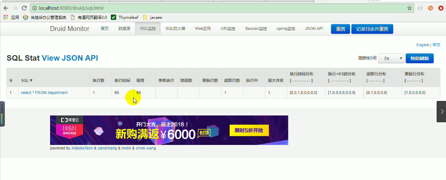Open the AlibabaTech link
Screen dimensions: 446x180
point(82,148)
